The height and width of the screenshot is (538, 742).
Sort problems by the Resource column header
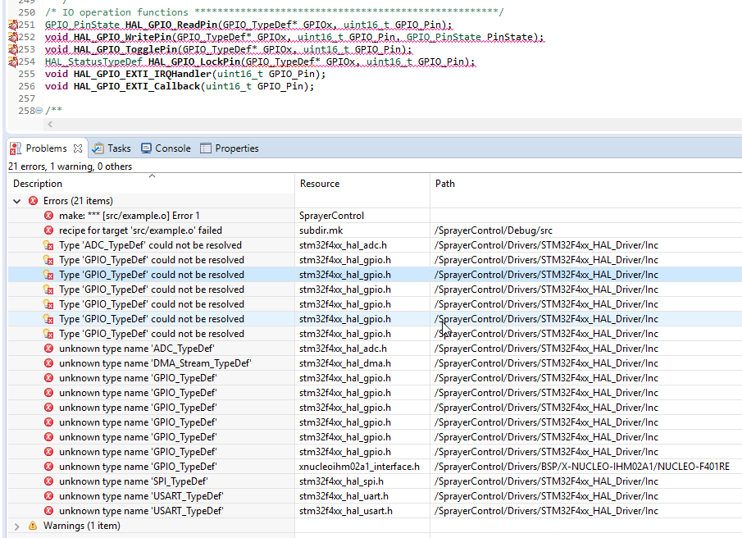(320, 184)
